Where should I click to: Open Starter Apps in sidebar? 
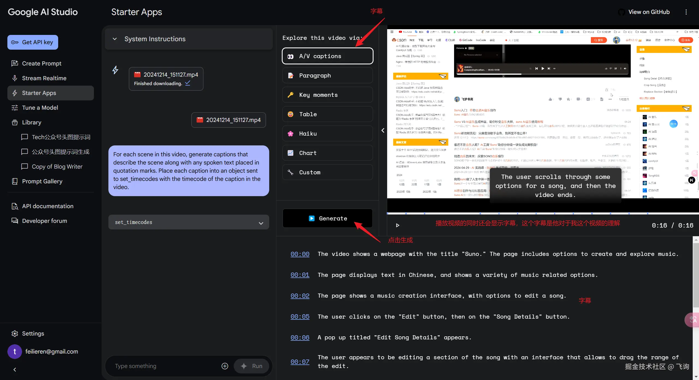[x=39, y=93]
